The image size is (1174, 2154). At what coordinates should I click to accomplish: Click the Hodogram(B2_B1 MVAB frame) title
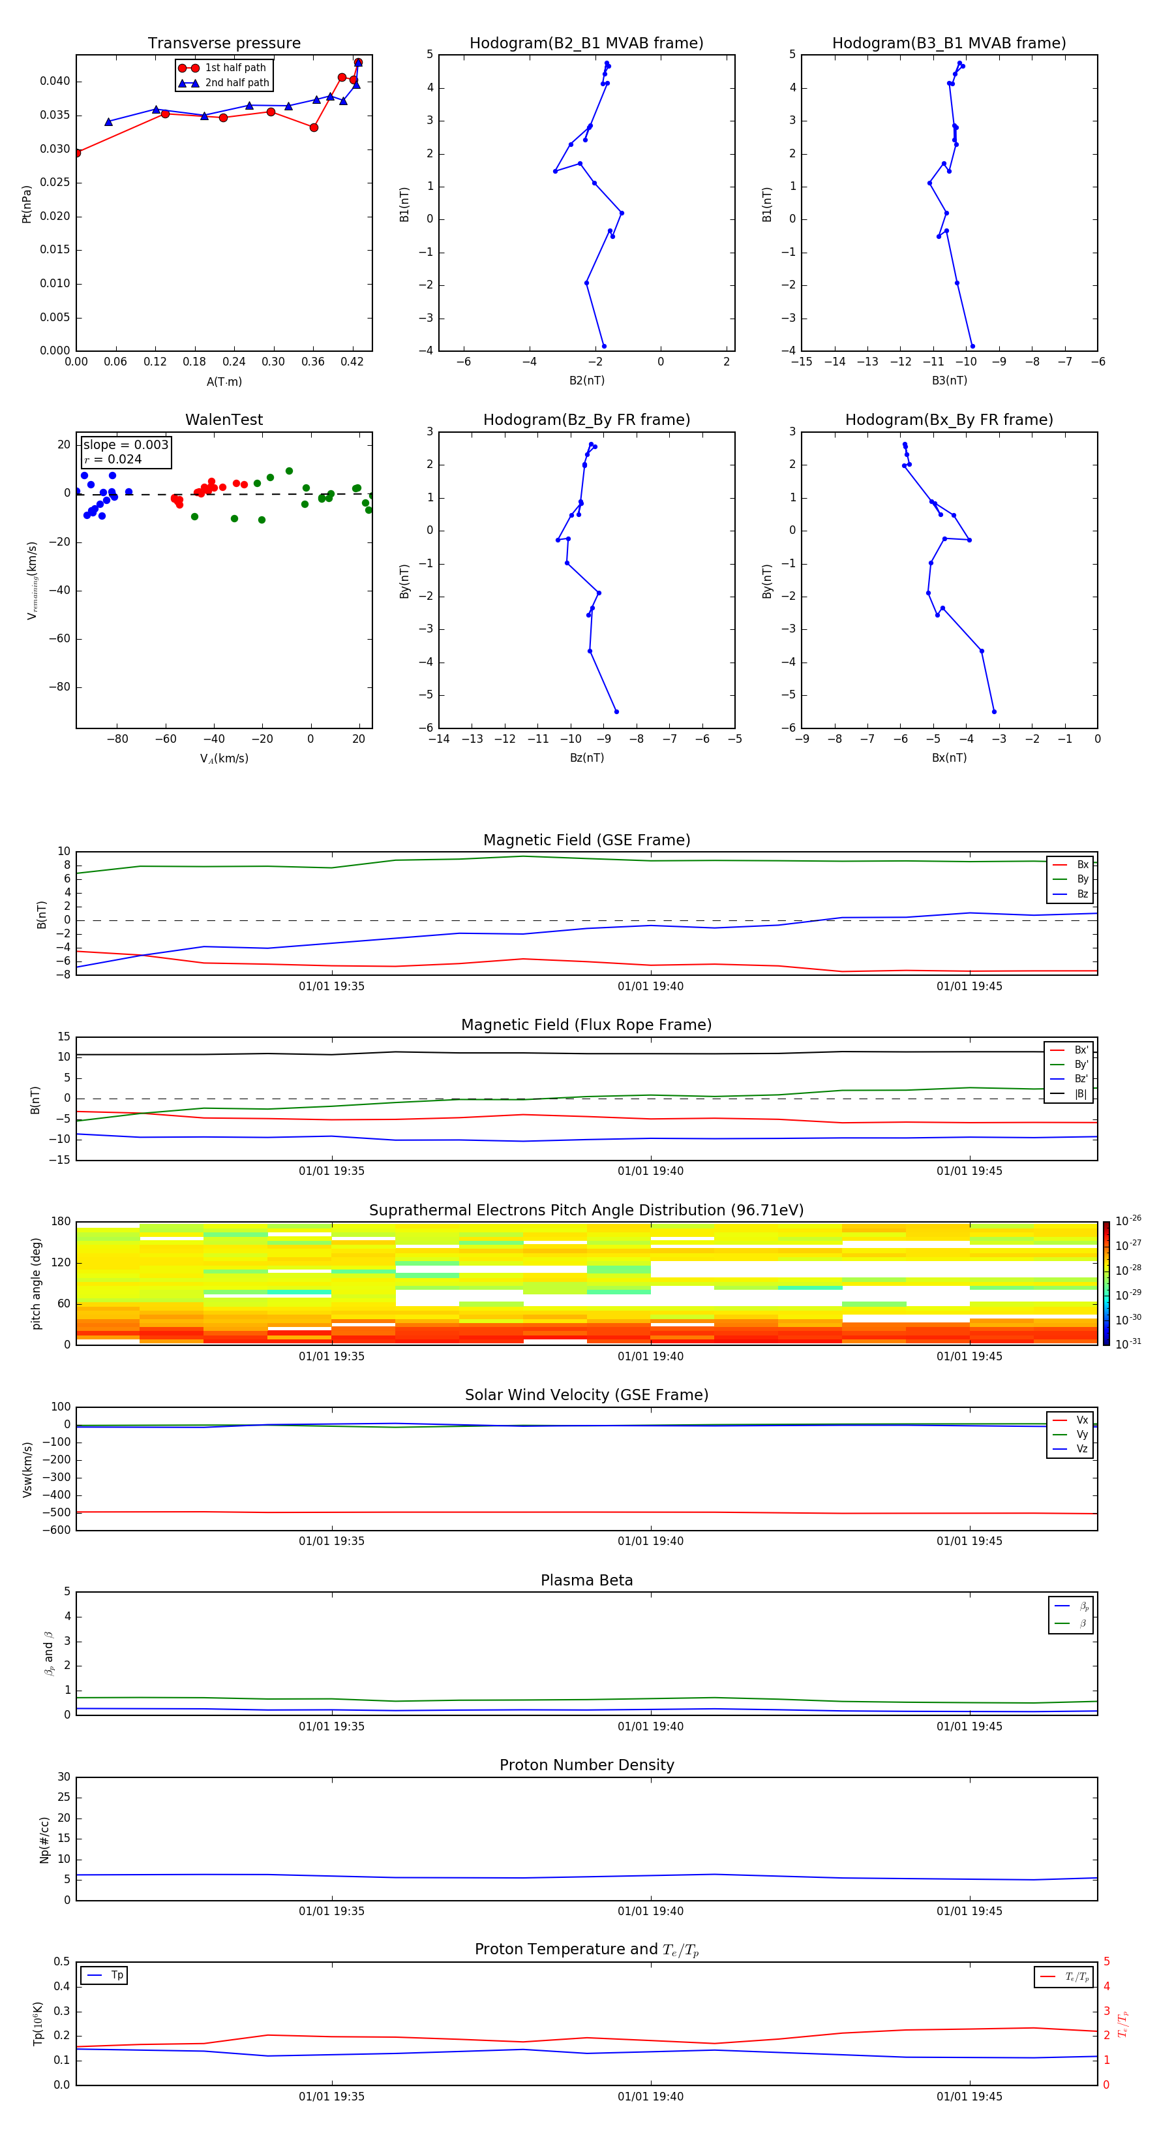tap(586, 44)
